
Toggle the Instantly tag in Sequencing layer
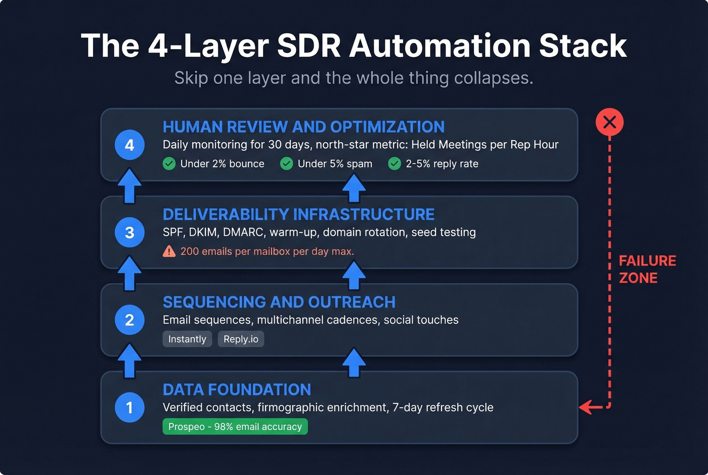point(187,339)
